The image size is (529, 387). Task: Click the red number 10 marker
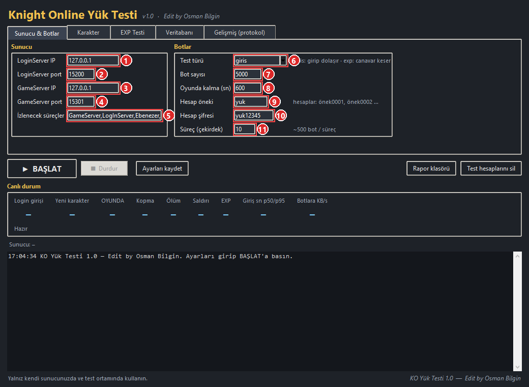[281, 116]
